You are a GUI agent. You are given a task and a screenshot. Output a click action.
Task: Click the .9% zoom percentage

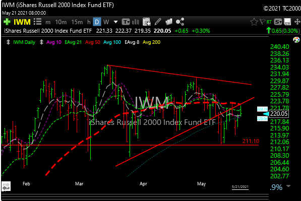[276, 187]
